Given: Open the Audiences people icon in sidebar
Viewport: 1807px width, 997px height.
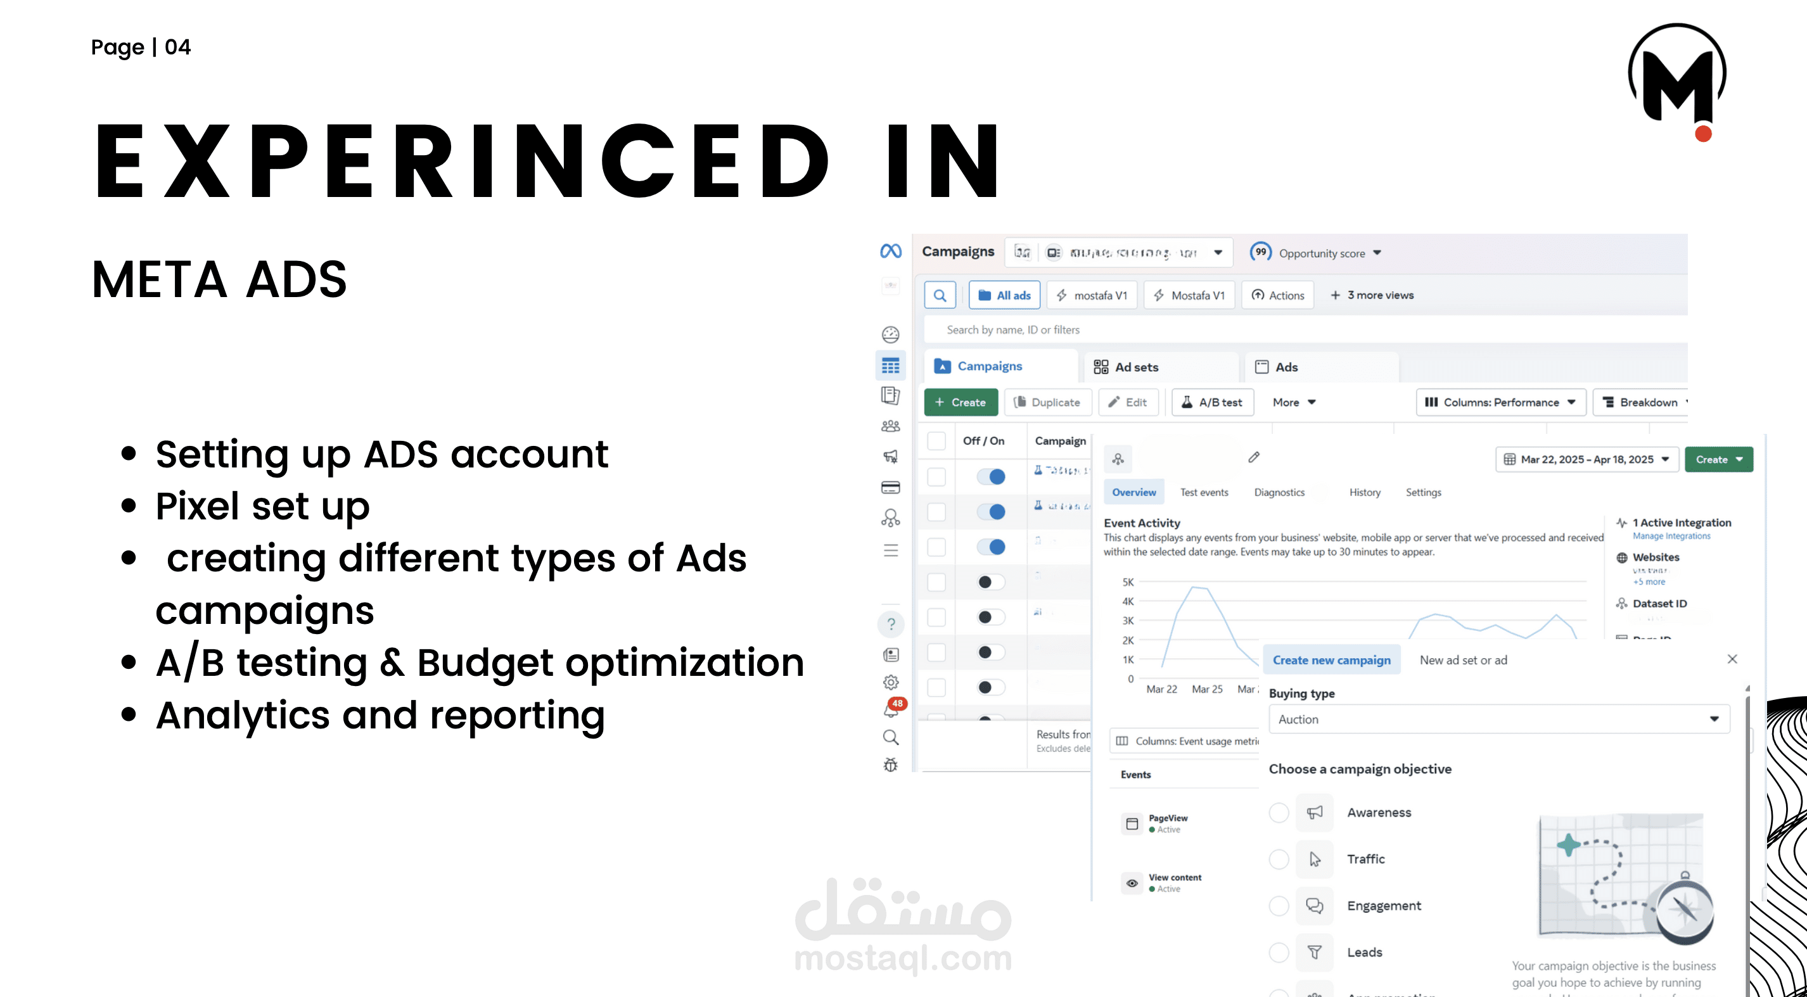Looking at the screenshot, I should 891,426.
